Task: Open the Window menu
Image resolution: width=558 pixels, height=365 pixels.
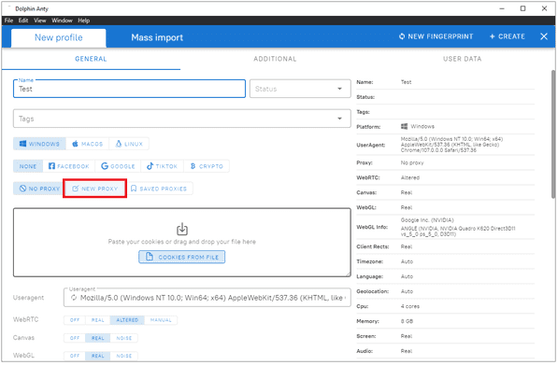Action: coord(63,21)
